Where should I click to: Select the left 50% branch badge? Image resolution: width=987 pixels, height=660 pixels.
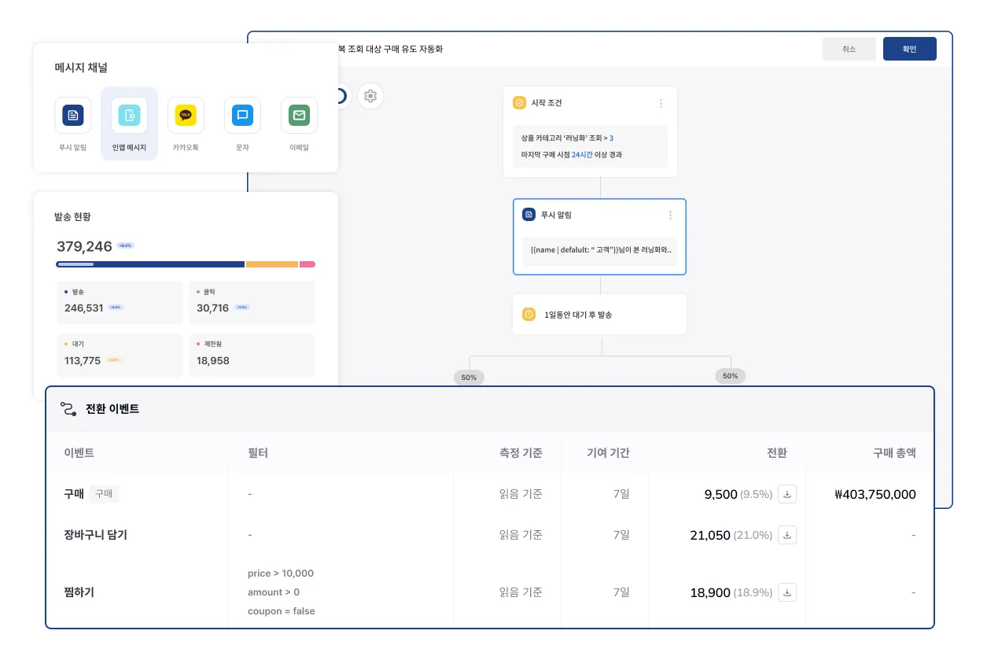click(x=469, y=378)
